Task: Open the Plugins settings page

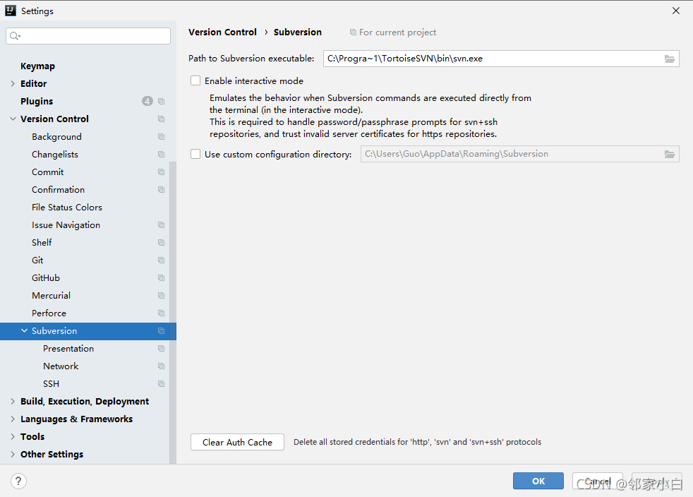Action: click(37, 101)
